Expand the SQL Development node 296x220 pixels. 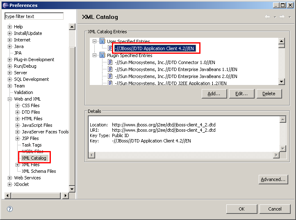click(x=9, y=79)
